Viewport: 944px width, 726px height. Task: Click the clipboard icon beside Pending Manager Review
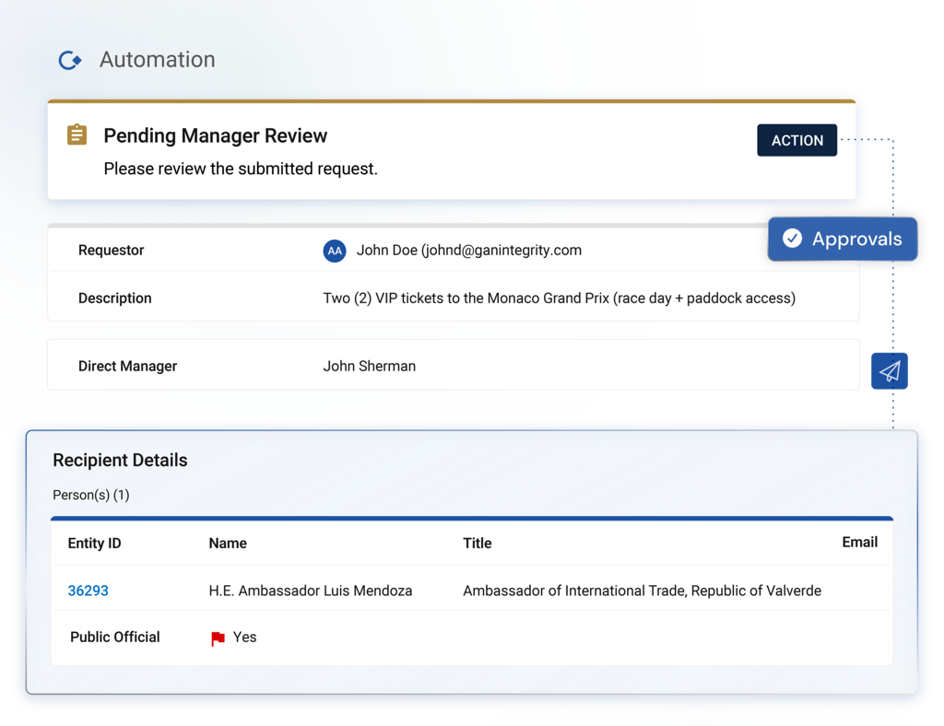coord(77,135)
